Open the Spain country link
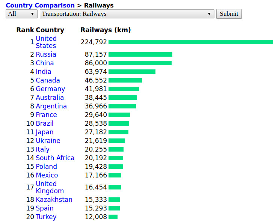Screen dimensions: 276x221 (x=45, y=208)
